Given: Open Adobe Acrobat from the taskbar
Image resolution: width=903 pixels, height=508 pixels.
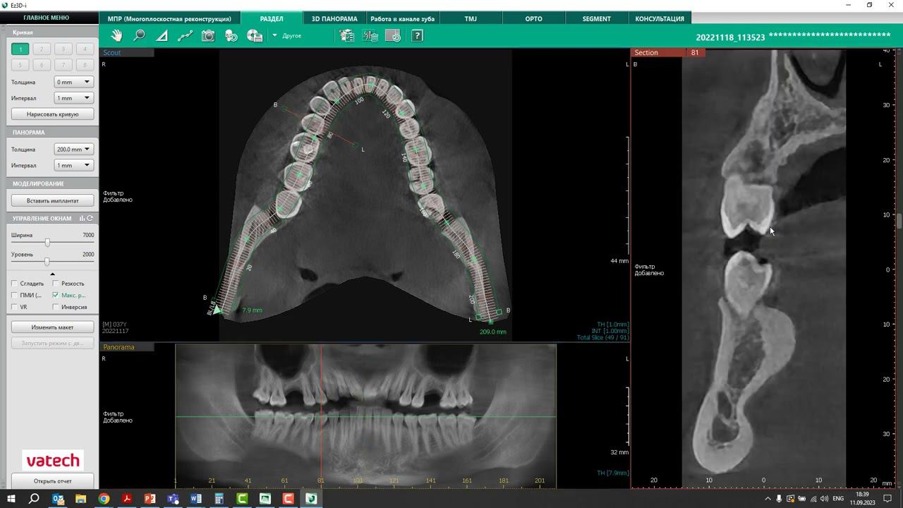Looking at the screenshot, I should pyautogui.click(x=127, y=499).
